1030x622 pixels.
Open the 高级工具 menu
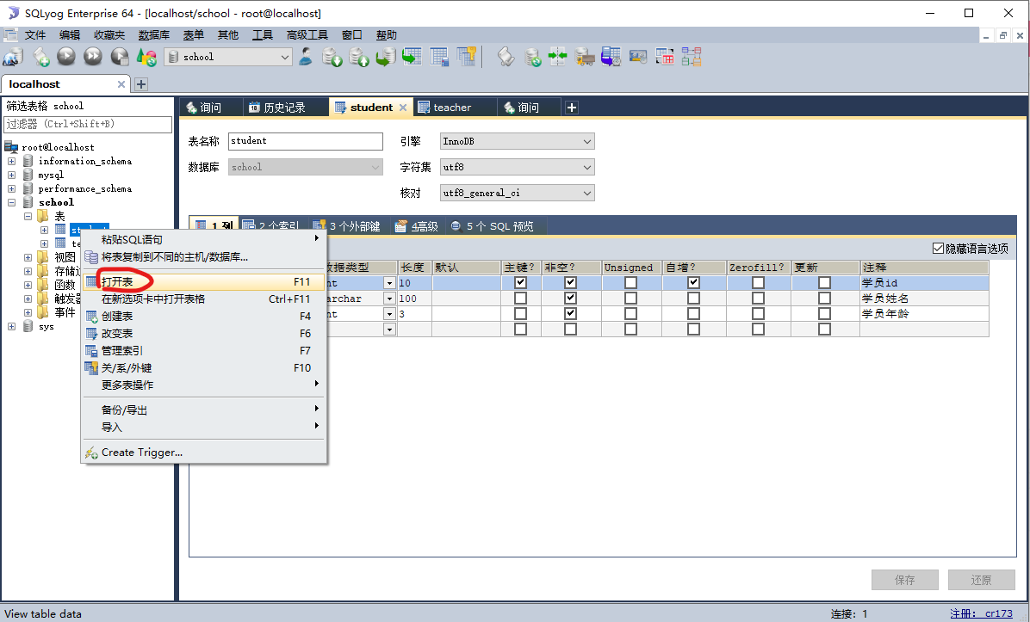click(307, 34)
